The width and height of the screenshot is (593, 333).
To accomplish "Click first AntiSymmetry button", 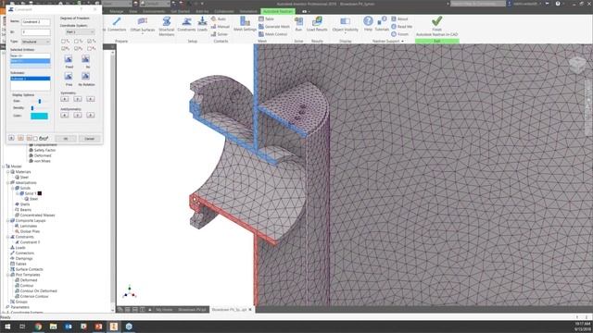I will (65, 115).
